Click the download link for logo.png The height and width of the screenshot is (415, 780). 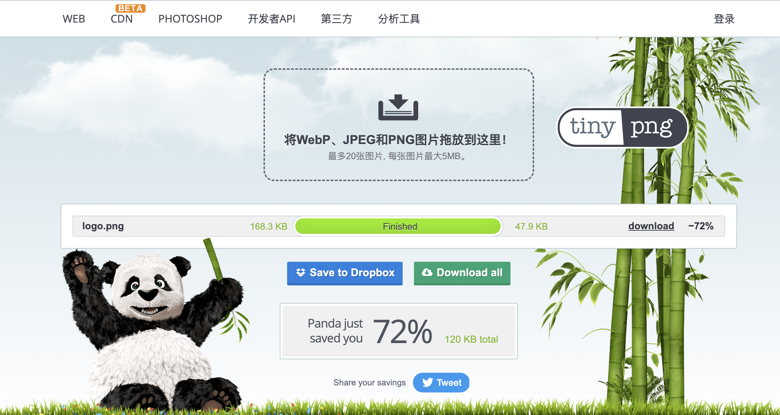(651, 226)
